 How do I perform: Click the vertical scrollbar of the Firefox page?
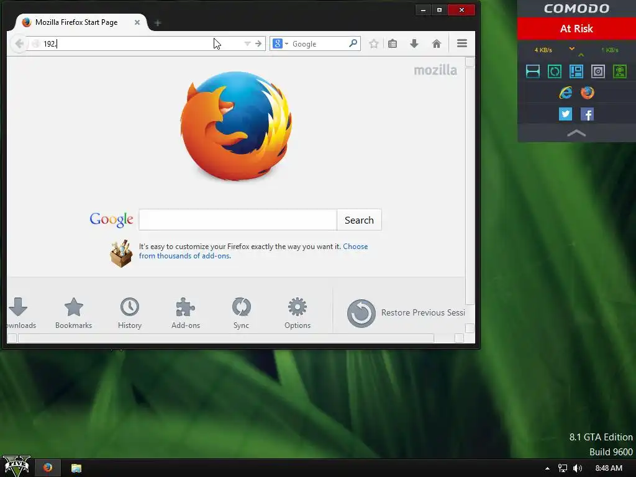tap(470, 186)
